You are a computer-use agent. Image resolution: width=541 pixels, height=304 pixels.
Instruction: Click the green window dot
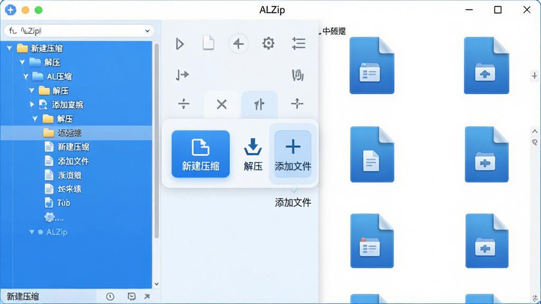pyautogui.click(x=39, y=10)
